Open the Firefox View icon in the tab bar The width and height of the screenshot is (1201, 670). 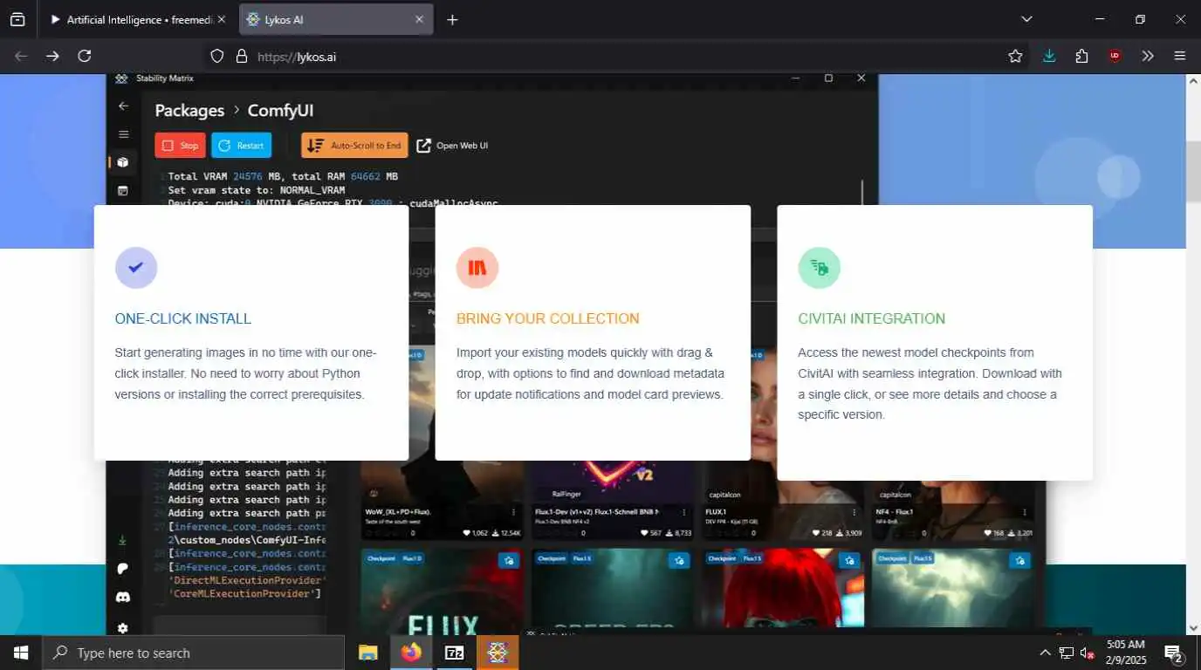(x=17, y=19)
